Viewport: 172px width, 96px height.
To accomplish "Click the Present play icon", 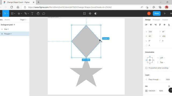I will tap(165, 14).
